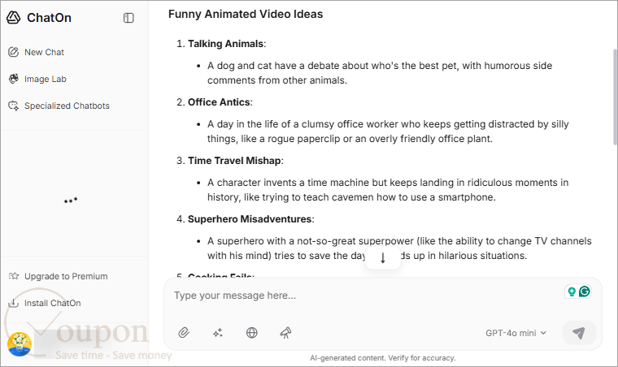Image resolution: width=618 pixels, height=367 pixels.
Task: Click the sparkle prompt enhance icon
Action: tap(218, 333)
